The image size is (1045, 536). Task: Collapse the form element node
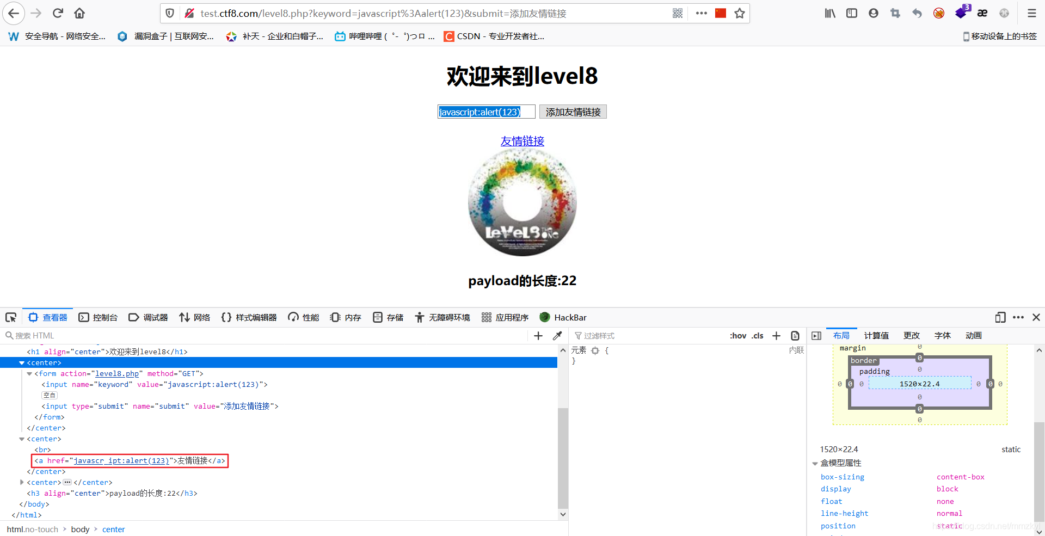pos(29,374)
